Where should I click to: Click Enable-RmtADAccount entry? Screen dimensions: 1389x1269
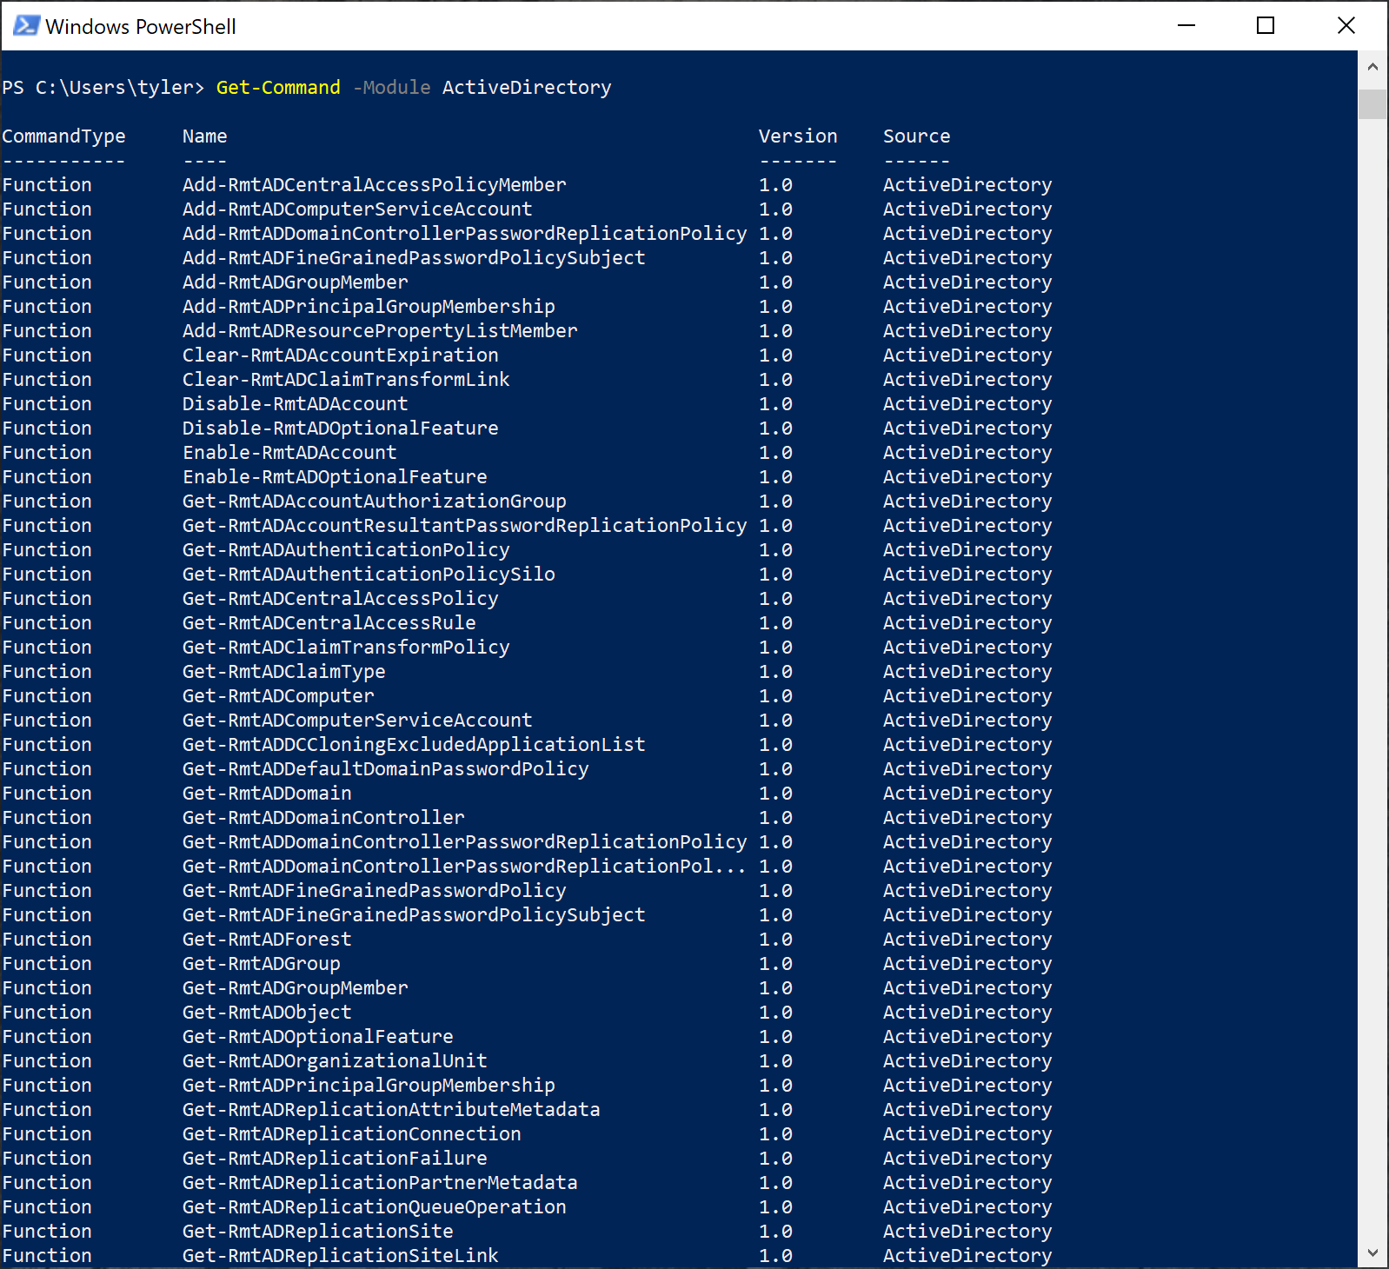pyautogui.click(x=289, y=453)
